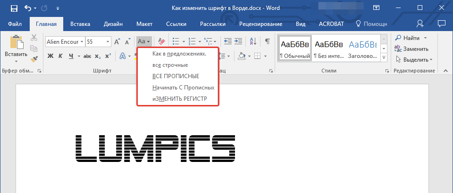Viewport: 453px width, 193px height.
Task: Switch to the Вставка ribbon tab
Action: [80, 24]
